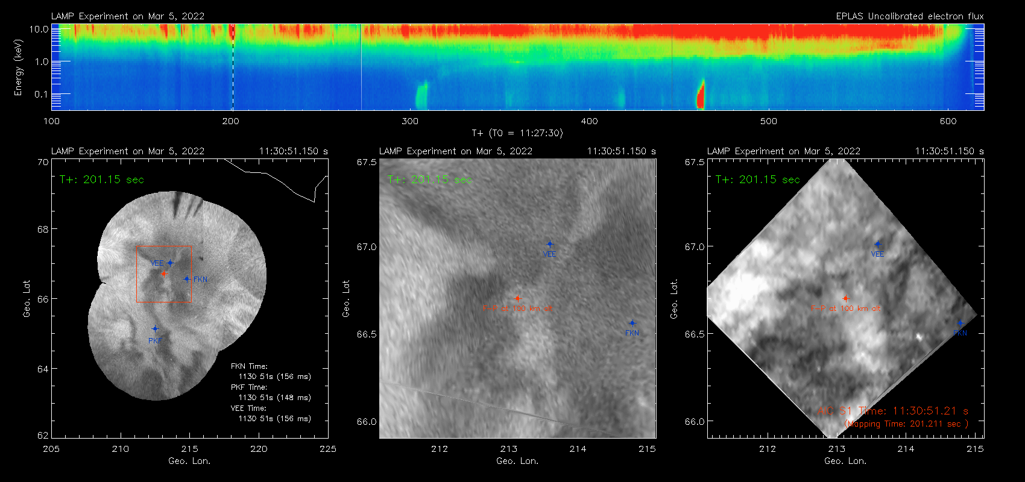Click the 'Geo. Lon.' label under left map

(189, 461)
